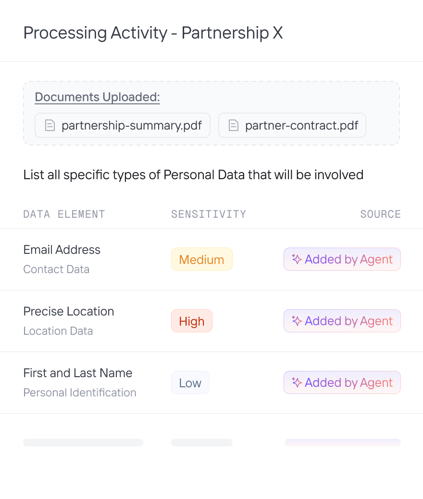The image size is (423, 499).
Task: Click sparkle icon in Precise Location row
Action: tap(297, 321)
